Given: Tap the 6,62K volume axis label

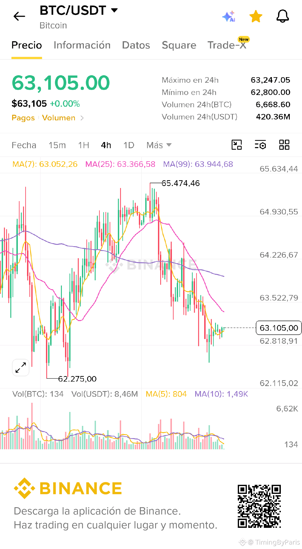Looking at the screenshot, I should [x=287, y=409].
